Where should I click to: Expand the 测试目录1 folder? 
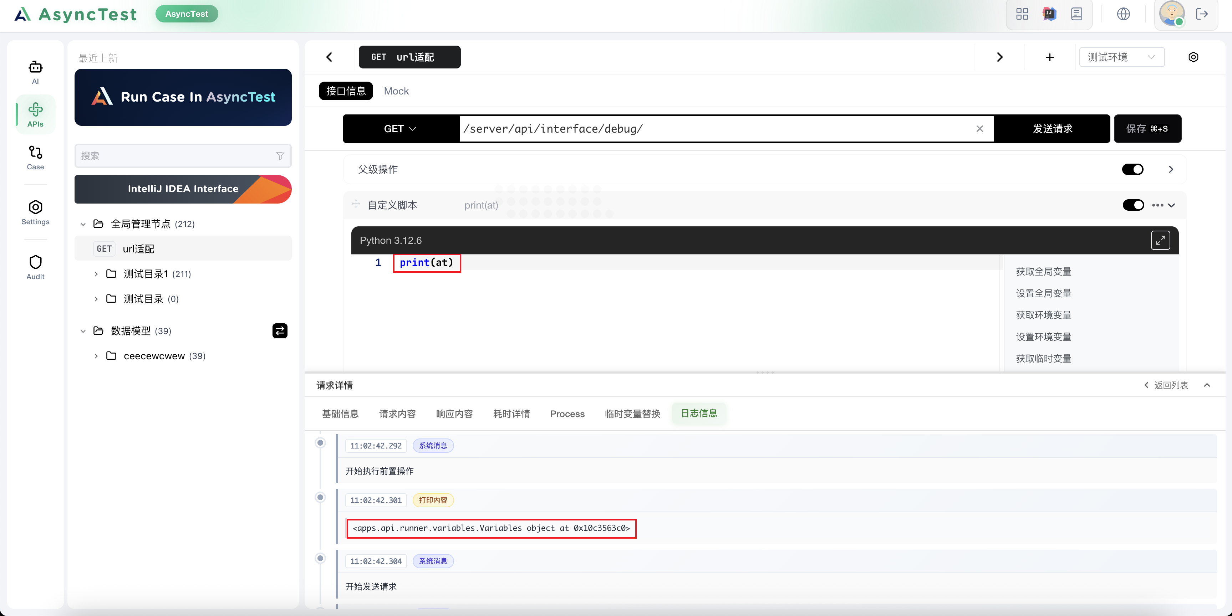(x=96, y=274)
